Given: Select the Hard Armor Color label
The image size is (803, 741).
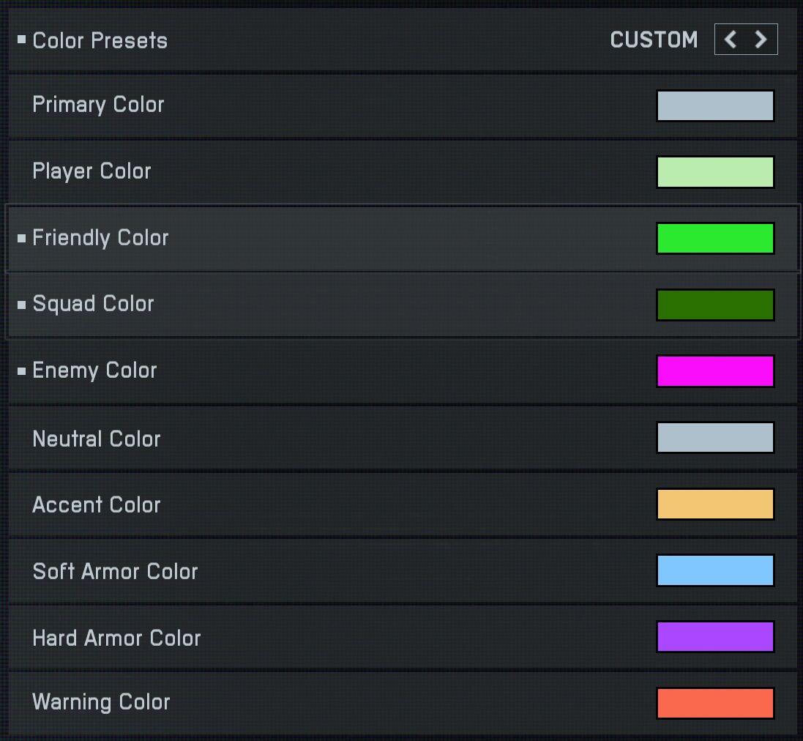Looking at the screenshot, I should pos(116,638).
